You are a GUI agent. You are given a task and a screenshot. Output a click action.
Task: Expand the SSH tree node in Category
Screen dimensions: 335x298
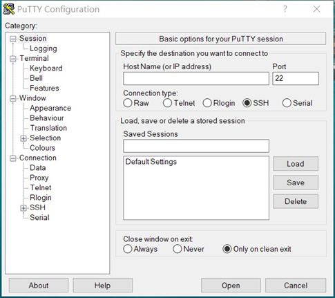pos(23,208)
